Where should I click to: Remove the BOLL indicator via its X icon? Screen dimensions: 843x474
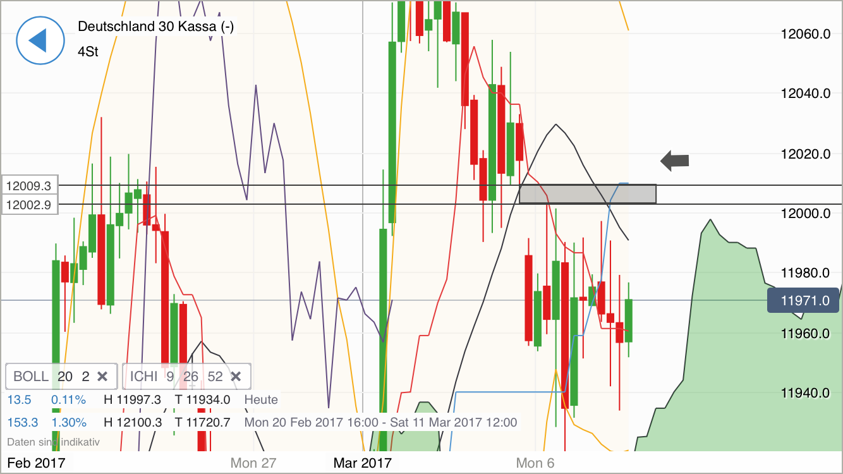tap(102, 376)
